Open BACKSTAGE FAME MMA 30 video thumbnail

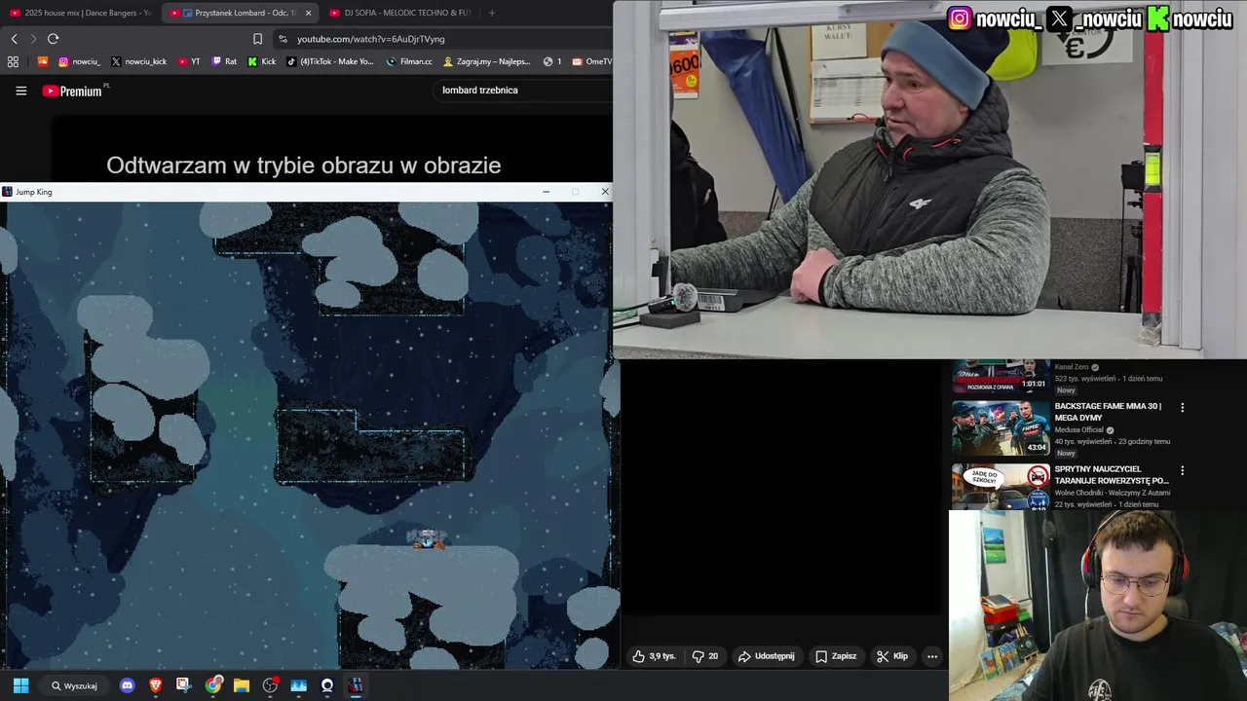[x=1001, y=427]
